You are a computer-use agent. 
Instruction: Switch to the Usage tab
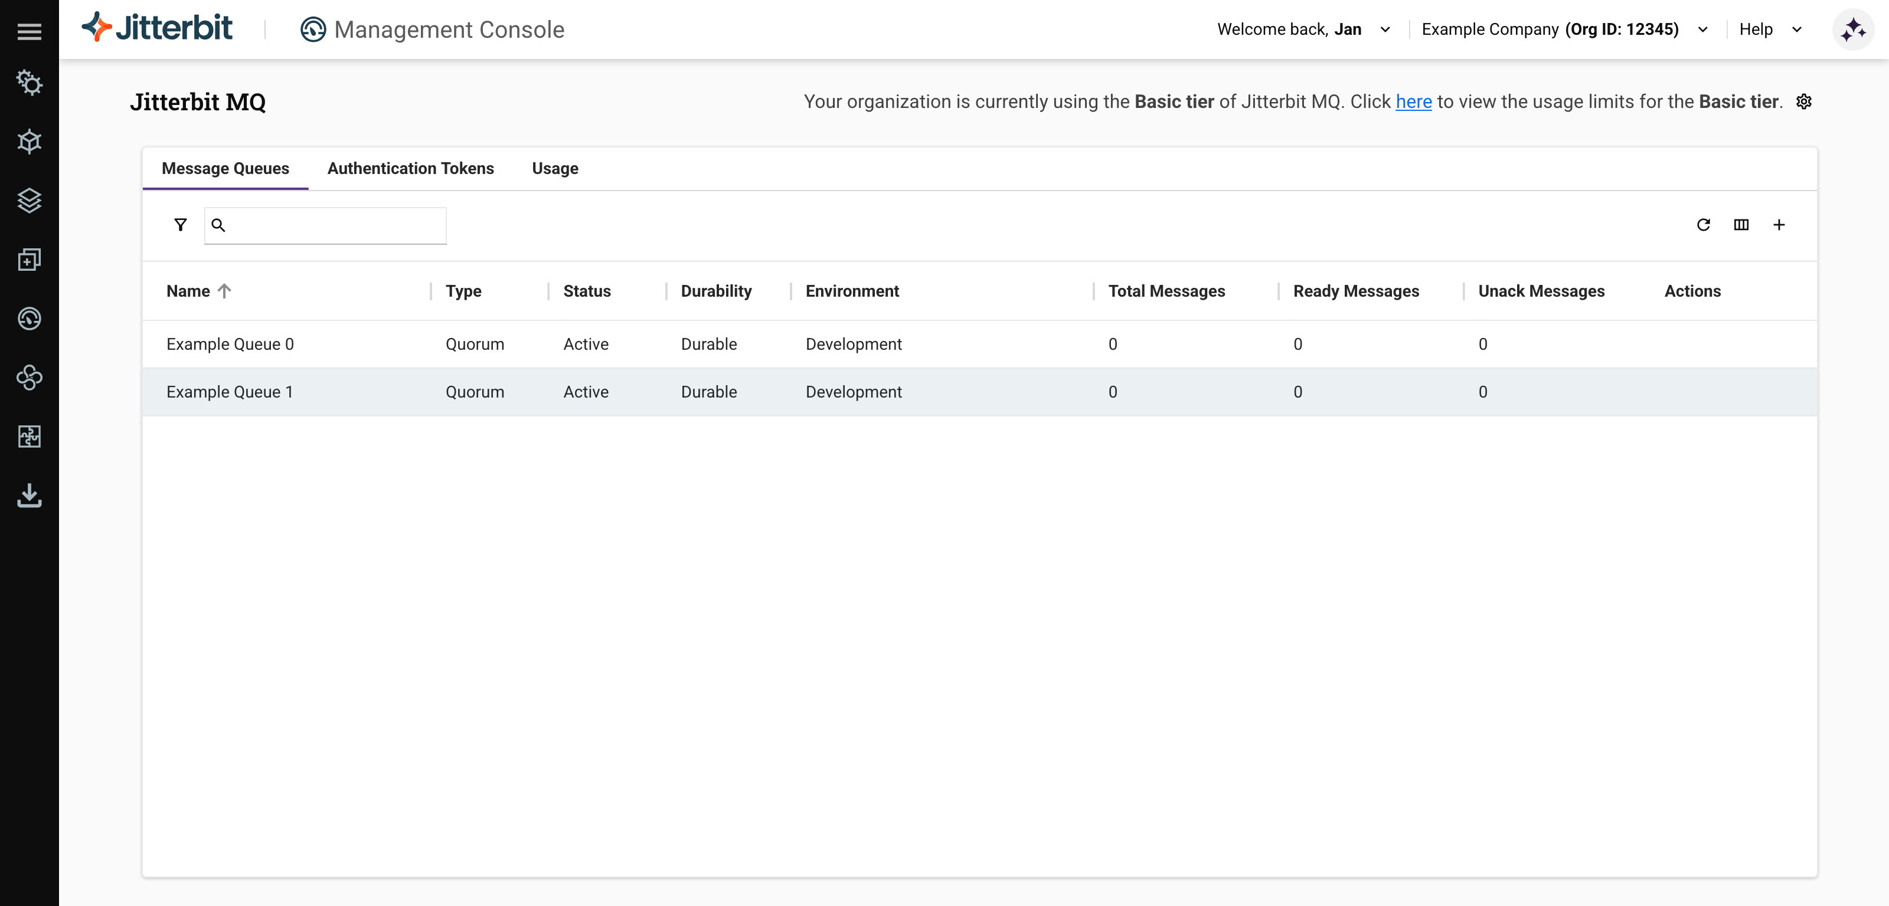(x=554, y=168)
